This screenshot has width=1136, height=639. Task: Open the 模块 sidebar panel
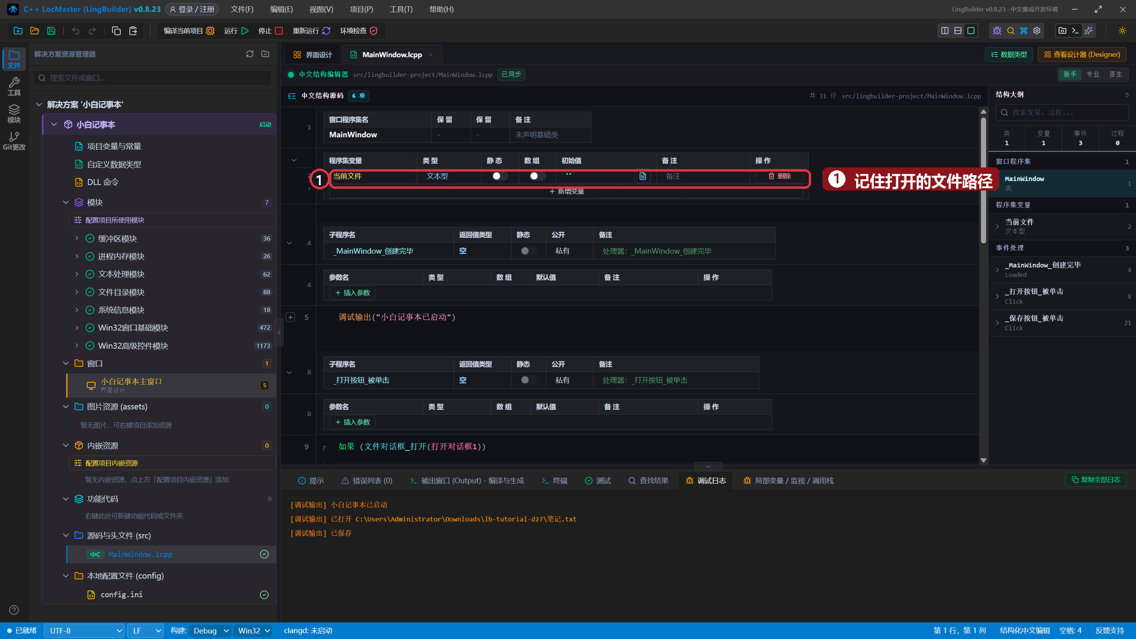[14, 114]
